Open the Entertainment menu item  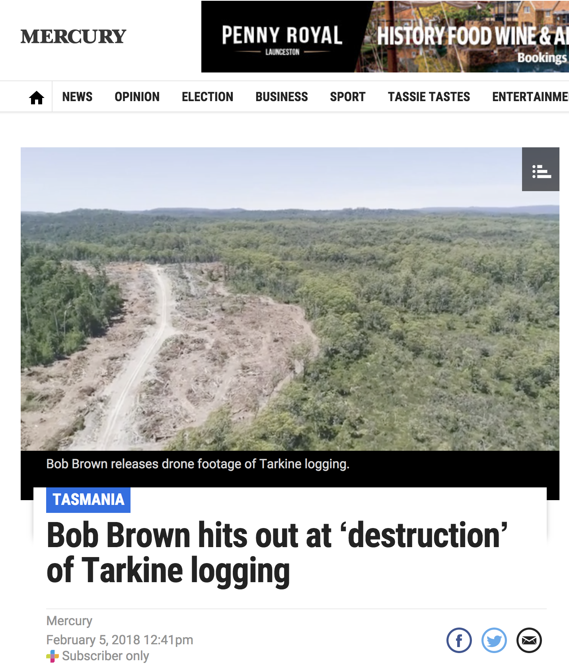(530, 97)
